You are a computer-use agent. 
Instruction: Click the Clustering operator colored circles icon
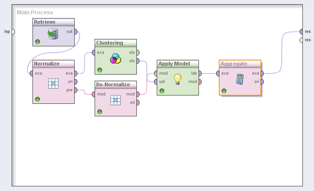pyautogui.click(x=115, y=59)
